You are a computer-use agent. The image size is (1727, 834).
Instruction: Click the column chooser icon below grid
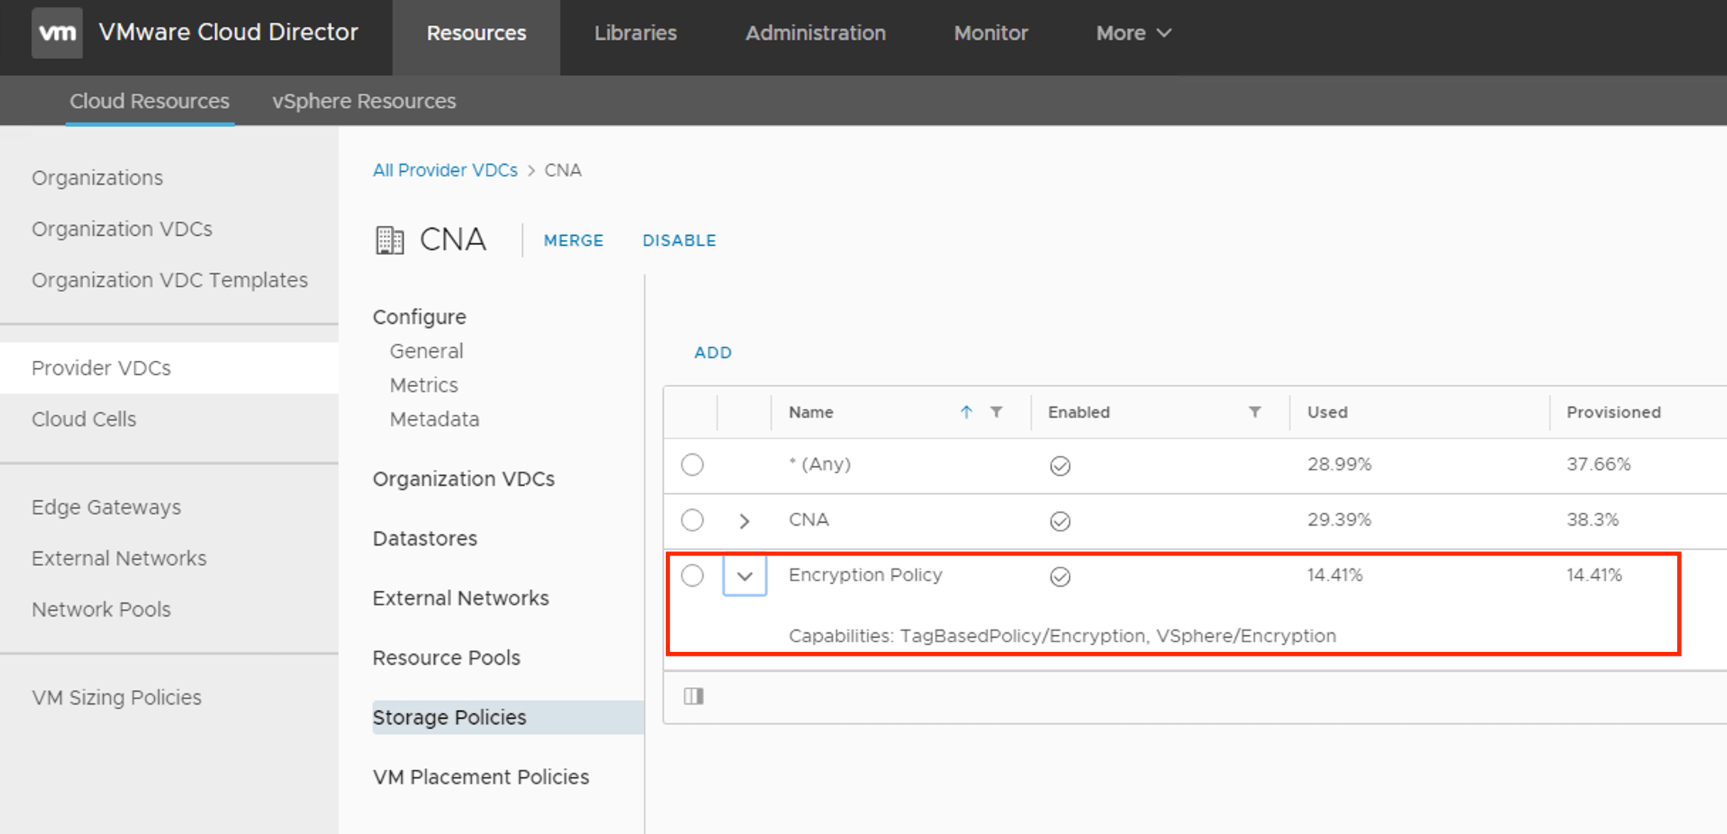[x=694, y=696]
